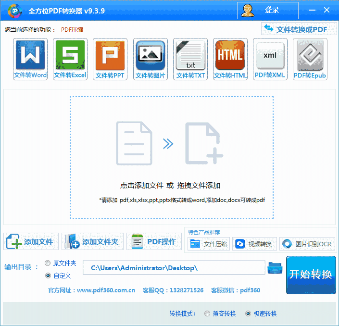Viewport: 339px width, 326px height.
Task: Click the 添加文件 add file button
Action: click(x=31, y=241)
